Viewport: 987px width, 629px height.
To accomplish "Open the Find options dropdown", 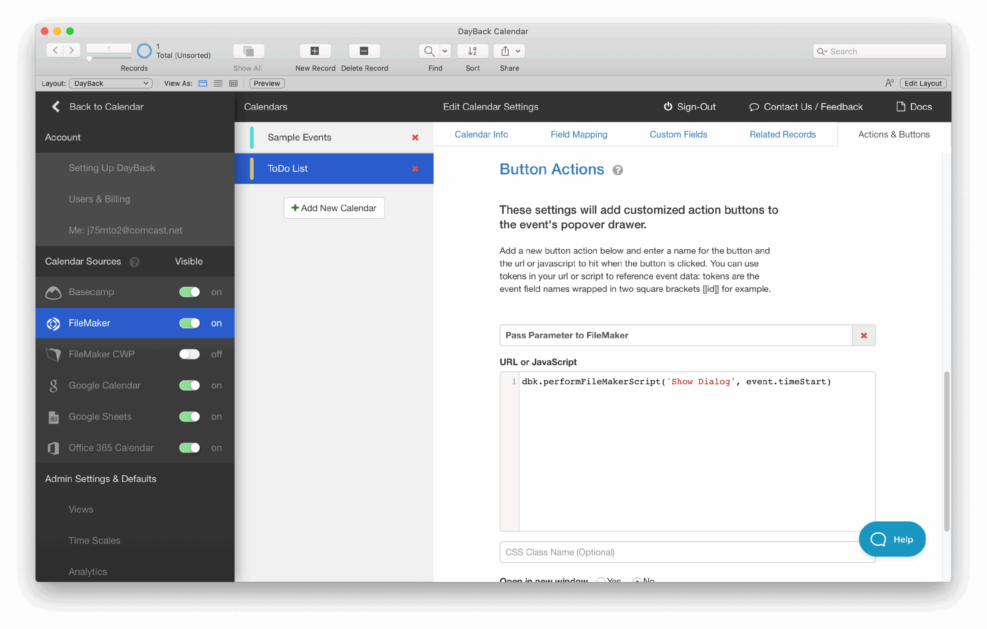I will pos(445,51).
